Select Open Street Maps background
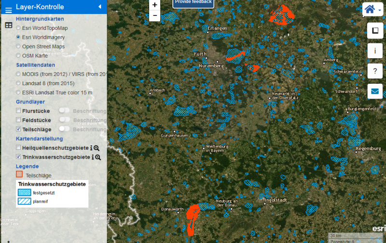Viewport: 386px width, 243px height. (18, 47)
